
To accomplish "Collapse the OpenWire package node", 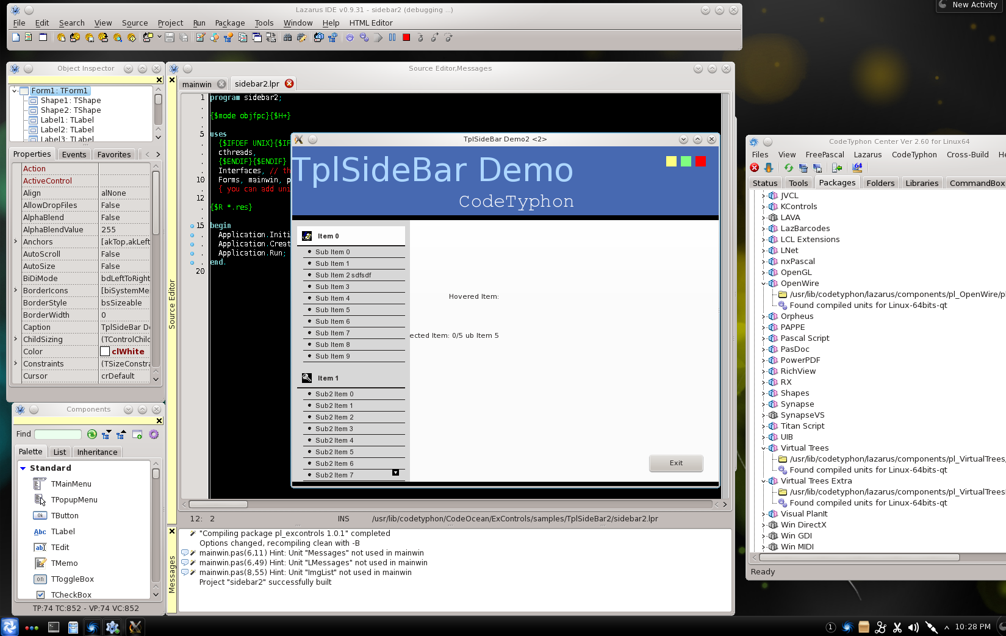I will pyautogui.click(x=763, y=284).
